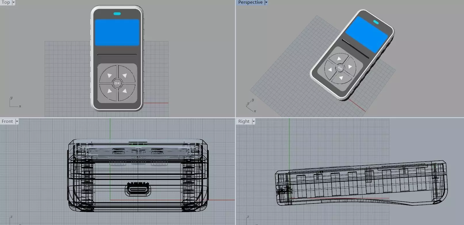Select the OK button in Top view
The height and width of the screenshot is (225, 464).
pyautogui.click(x=117, y=83)
